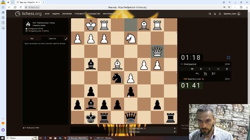
Task: Select the white queen on g6
Action: coord(157,51)
